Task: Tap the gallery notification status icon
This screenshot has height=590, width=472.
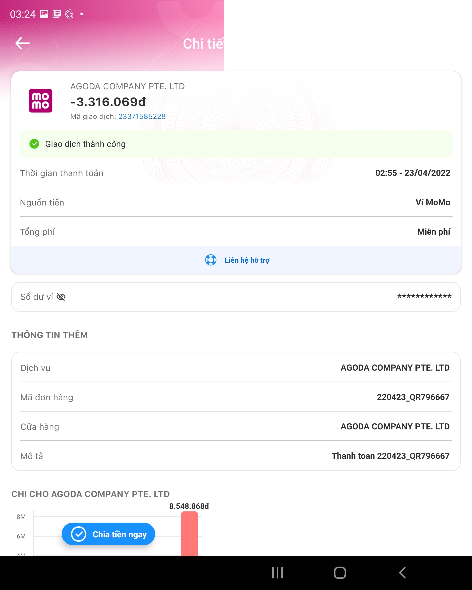Action: [44, 14]
